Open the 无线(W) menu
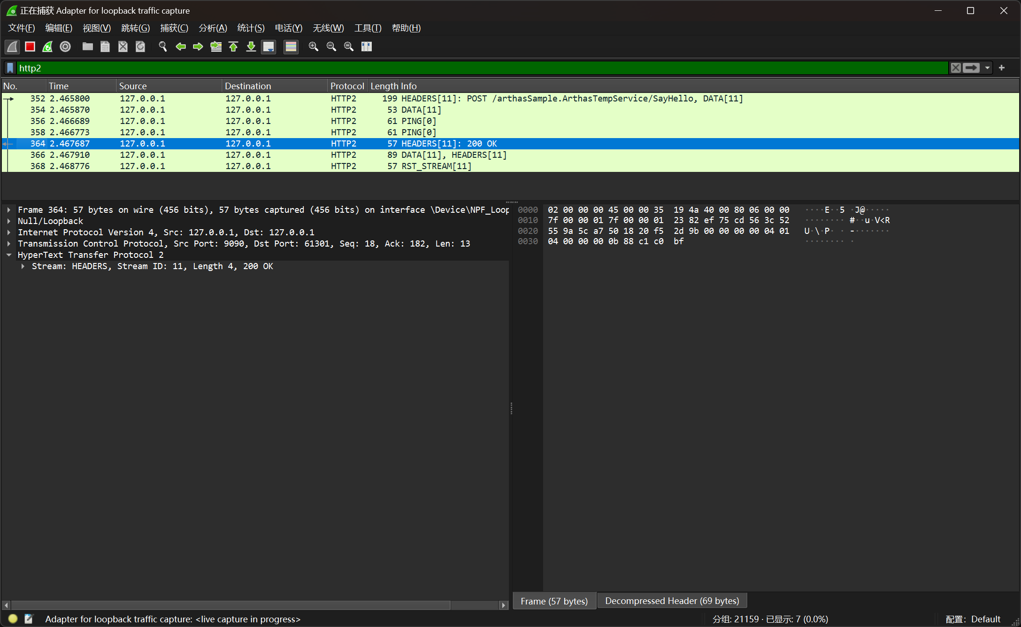This screenshot has height=627, width=1021. pyautogui.click(x=328, y=28)
